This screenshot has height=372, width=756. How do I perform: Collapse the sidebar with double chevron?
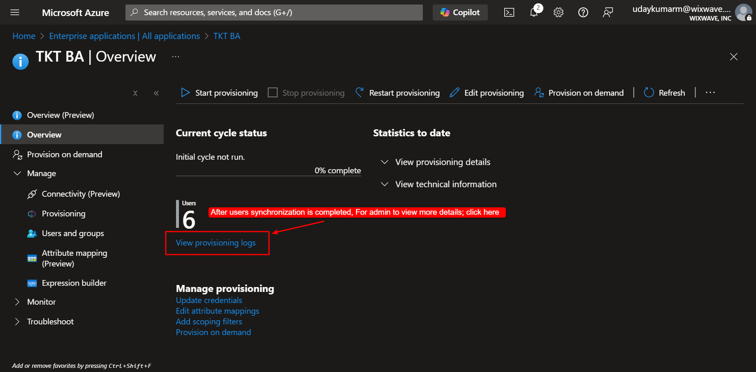tap(156, 93)
